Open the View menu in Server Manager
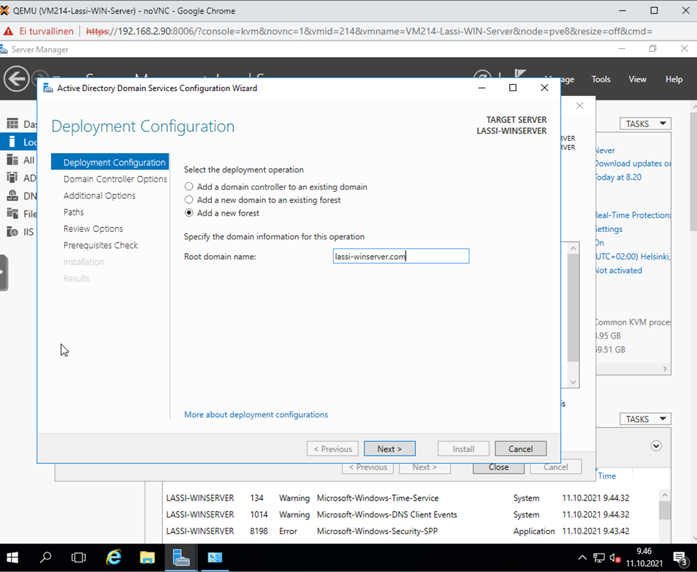The image size is (697, 572). pyautogui.click(x=637, y=79)
